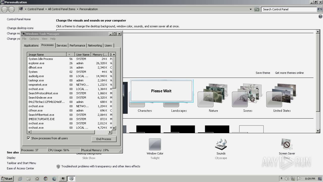Launch Windows Media Player from the taskbar

[x=37, y=179]
